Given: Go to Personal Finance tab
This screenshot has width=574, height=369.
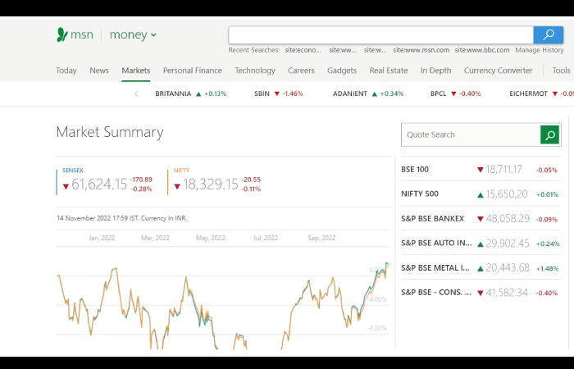Looking at the screenshot, I should click(193, 71).
